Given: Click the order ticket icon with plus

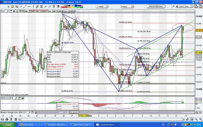Looking at the screenshot, I should 196,6.
